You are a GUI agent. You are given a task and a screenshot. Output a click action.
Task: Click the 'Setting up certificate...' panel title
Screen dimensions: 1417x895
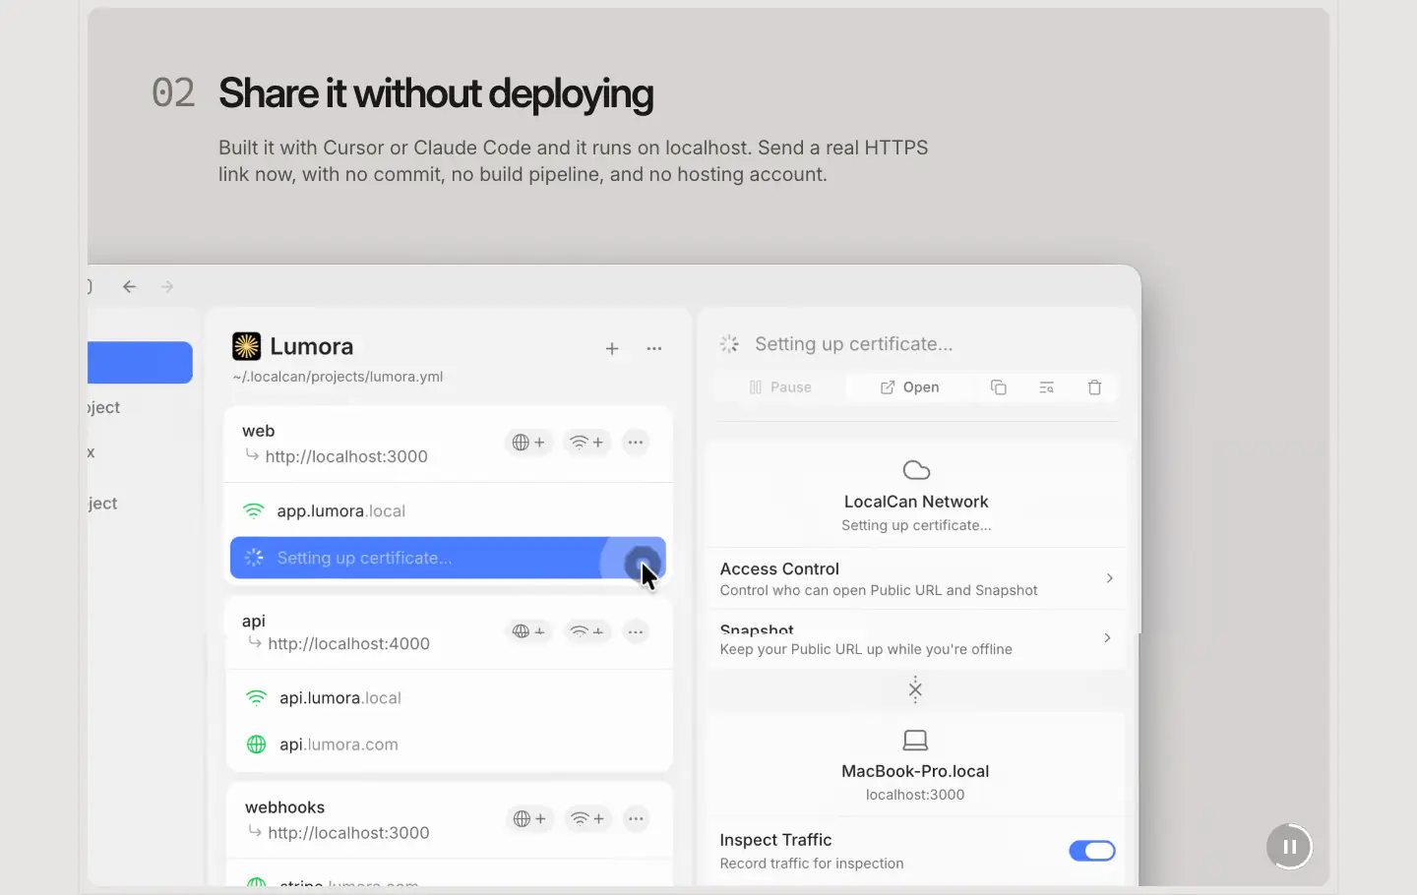pyautogui.click(x=854, y=344)
